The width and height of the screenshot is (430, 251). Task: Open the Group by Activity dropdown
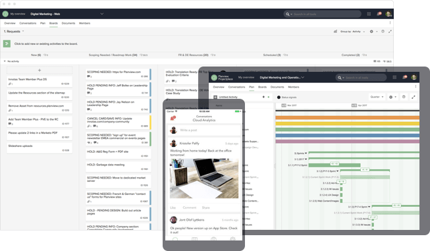(353, 32)
